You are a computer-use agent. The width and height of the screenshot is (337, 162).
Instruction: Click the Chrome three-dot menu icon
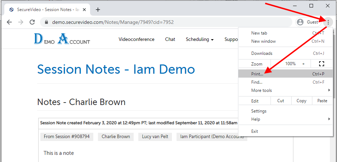[328, 22]
